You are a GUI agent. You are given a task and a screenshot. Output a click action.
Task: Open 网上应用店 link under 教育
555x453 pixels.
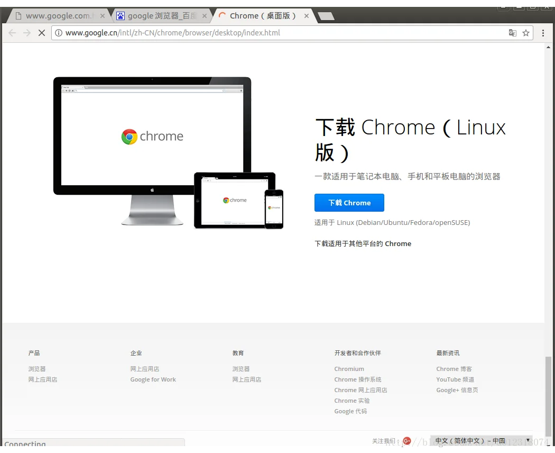point(247,379)
